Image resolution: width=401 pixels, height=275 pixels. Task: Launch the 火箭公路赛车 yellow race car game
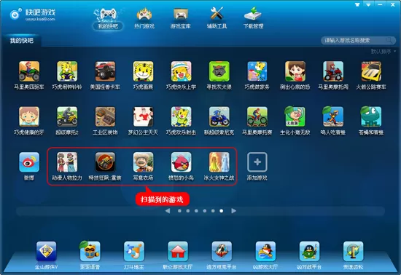[371, 71]
